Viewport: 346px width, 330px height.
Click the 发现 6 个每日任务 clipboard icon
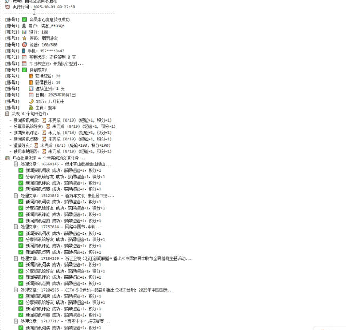coord(7,114)
